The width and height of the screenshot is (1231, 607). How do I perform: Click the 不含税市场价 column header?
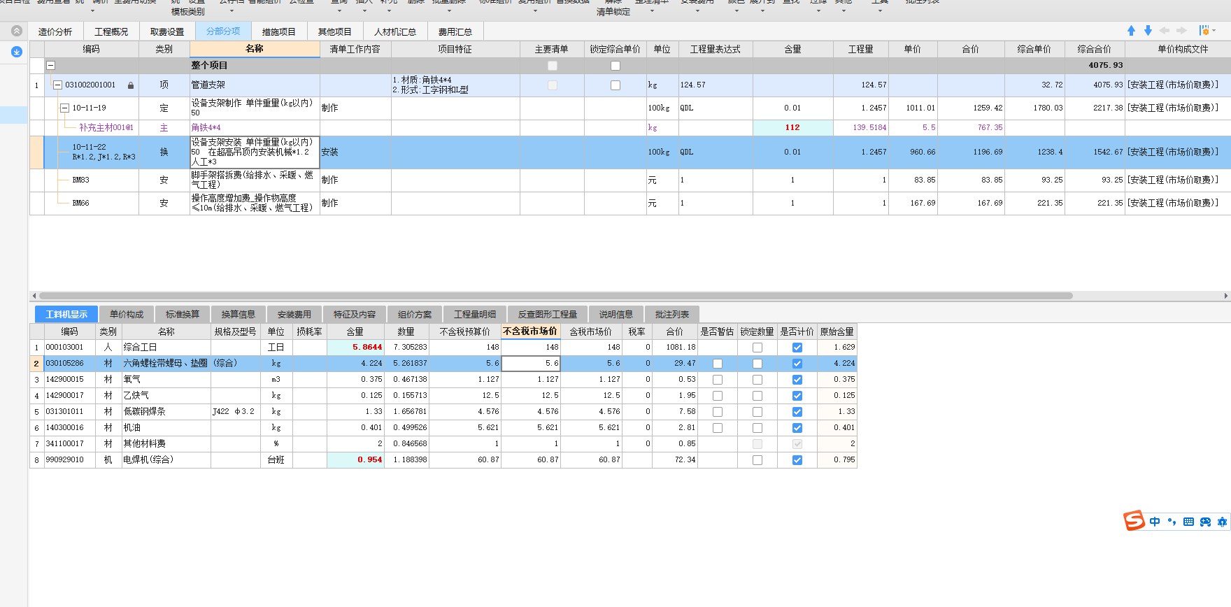point(530,331)
